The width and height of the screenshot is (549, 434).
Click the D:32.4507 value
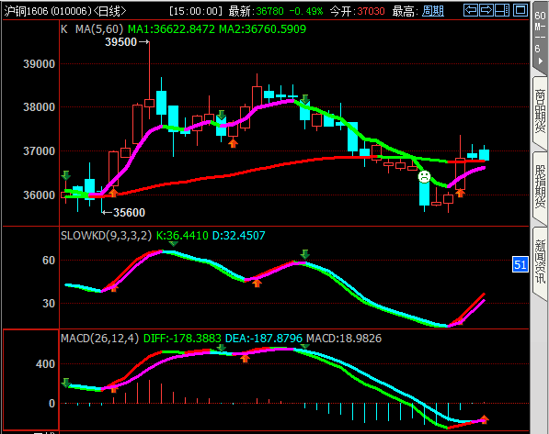[x=239, y=236]
